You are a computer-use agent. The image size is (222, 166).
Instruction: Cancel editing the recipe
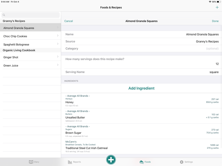pyautogui.click(x=68, y=21)
